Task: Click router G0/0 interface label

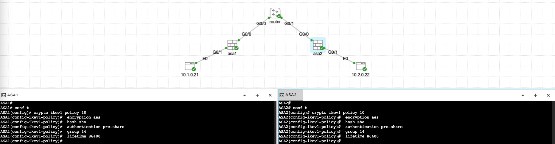Action: point(261,23)
